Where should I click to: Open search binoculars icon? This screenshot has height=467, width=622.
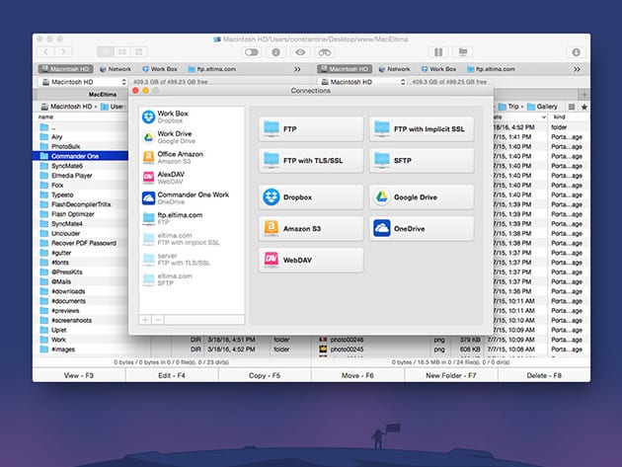325,52
